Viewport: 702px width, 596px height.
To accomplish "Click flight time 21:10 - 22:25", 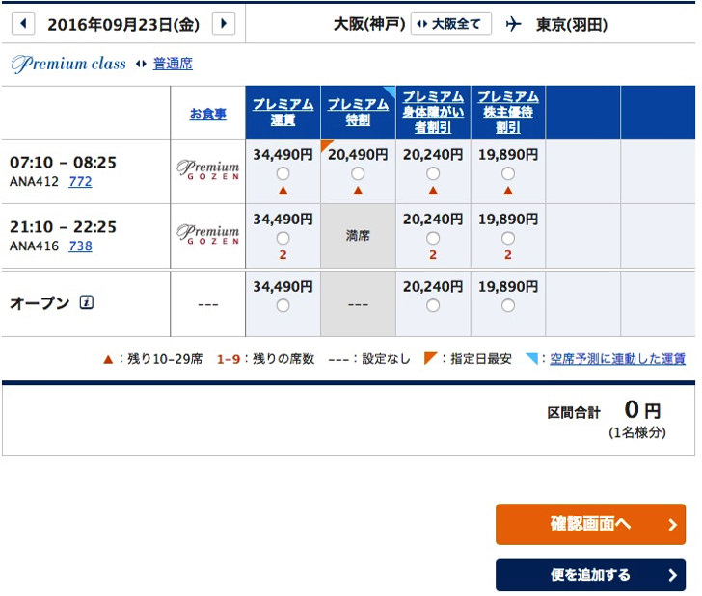I will pyautogui.click(x=63, y=227).
